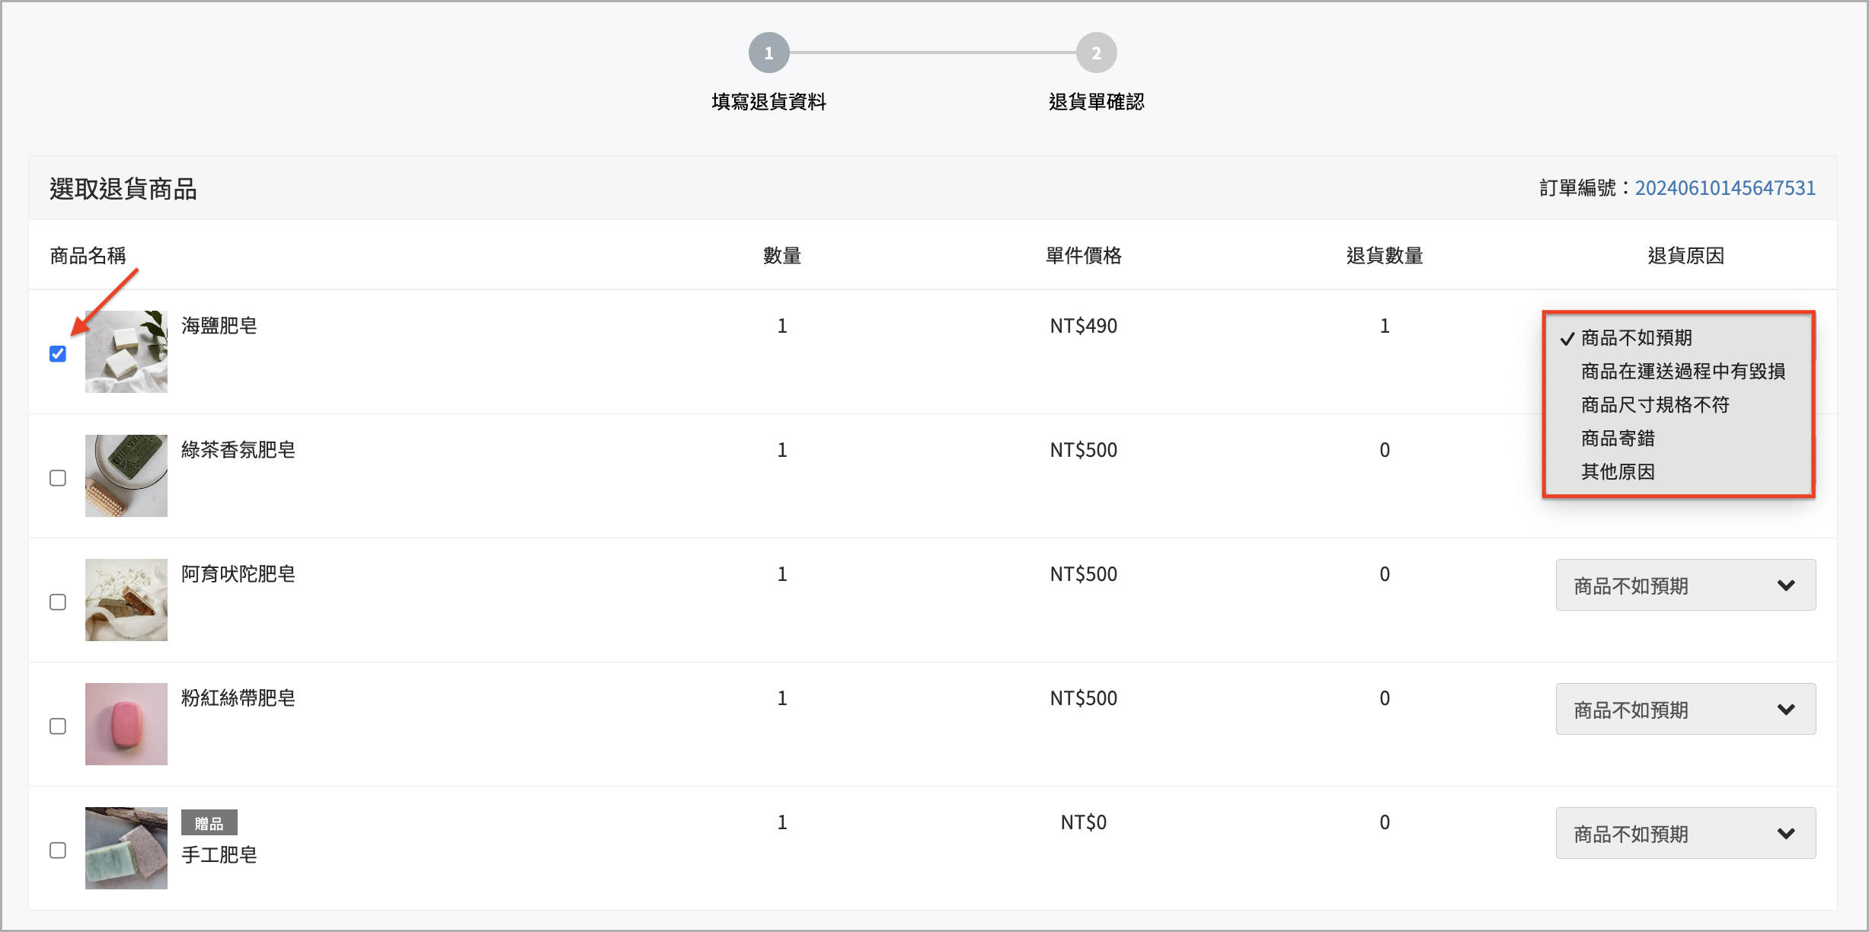Viewport: 1869px width, 932px height.
Task: Open order number 2024061014567531 link
Action: (1724, 187)
